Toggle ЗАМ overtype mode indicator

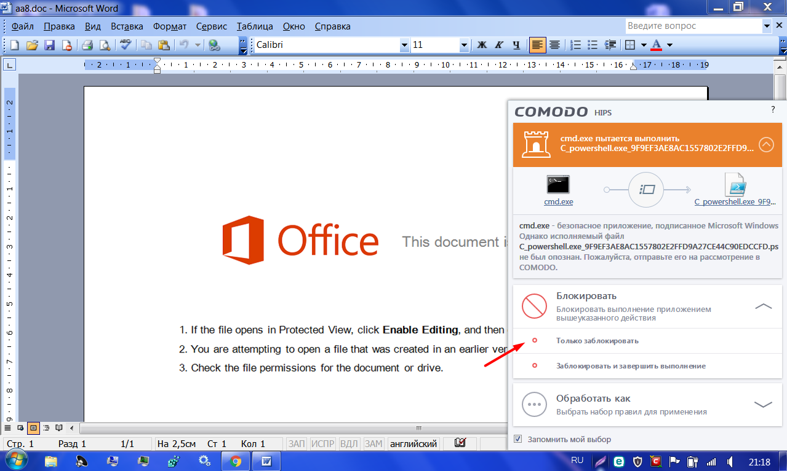(373, 443)
